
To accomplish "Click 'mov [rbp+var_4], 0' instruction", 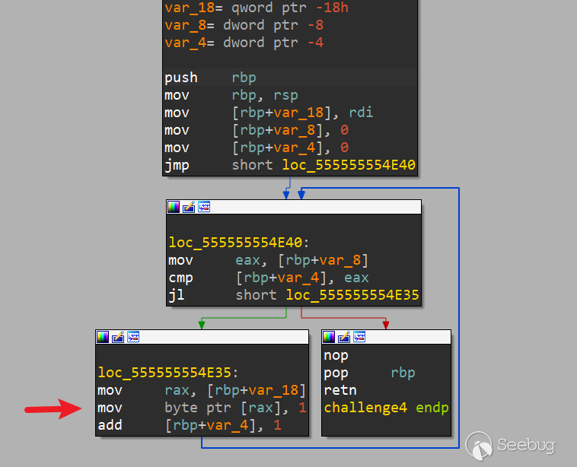I will click(257, 148).
